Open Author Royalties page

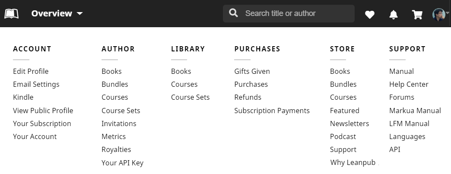tap(116, 149)
